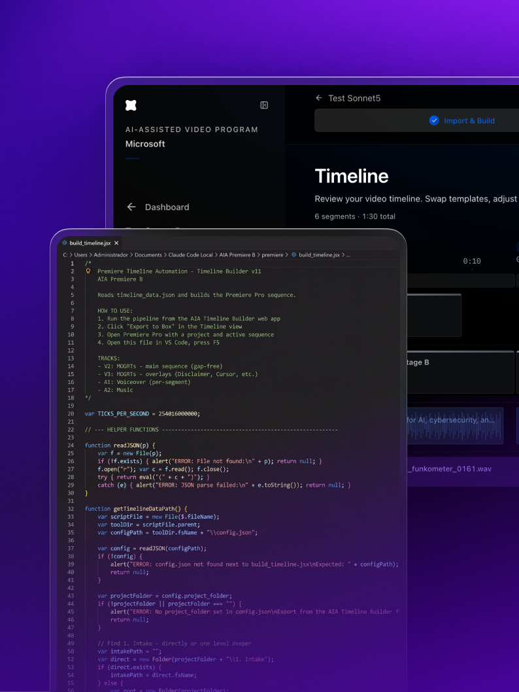Return to Dashboard link in sidebar
This screenshot has height=692, width=519.
(167, 207)
